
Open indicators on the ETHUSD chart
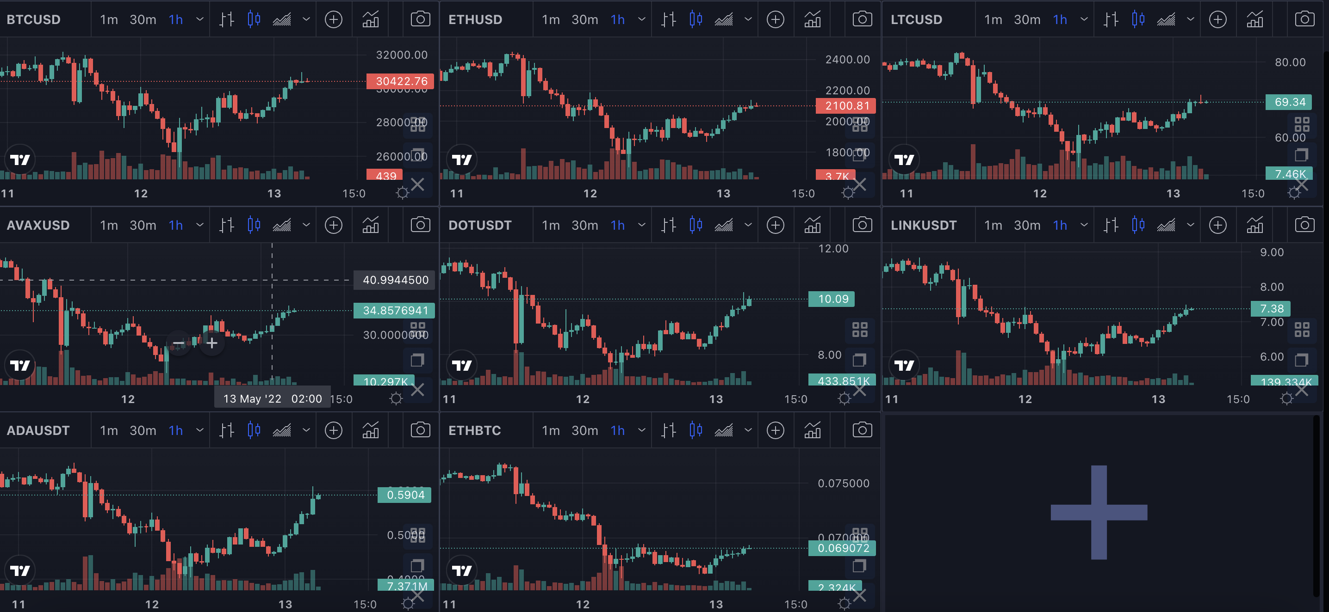(812, 19)
